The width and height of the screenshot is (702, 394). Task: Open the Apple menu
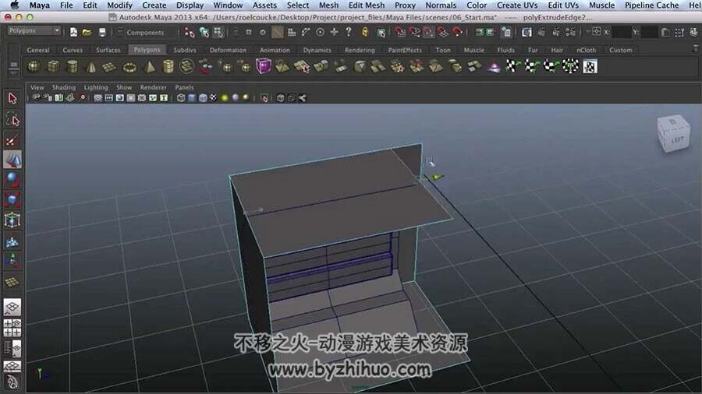coord(14,5)
